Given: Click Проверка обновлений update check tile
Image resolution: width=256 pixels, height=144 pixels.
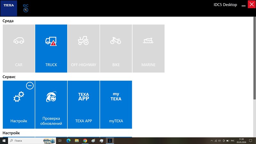Looking at the screenshot, I should click(x=51, y=105).
